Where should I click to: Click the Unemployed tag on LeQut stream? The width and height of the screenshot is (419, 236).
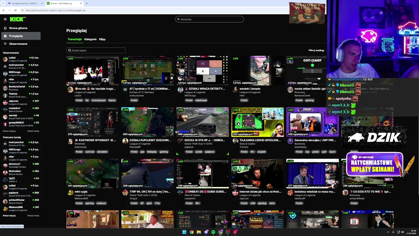[x=99, y=100]
